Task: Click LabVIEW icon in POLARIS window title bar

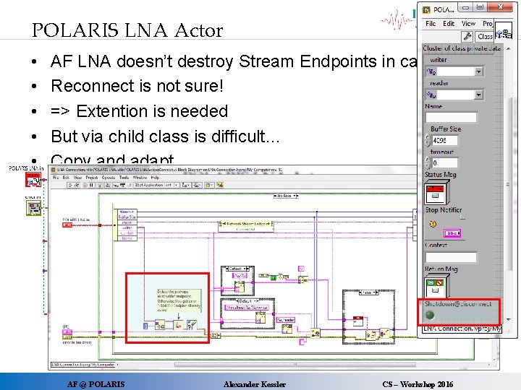Action: tap(426, 9)
